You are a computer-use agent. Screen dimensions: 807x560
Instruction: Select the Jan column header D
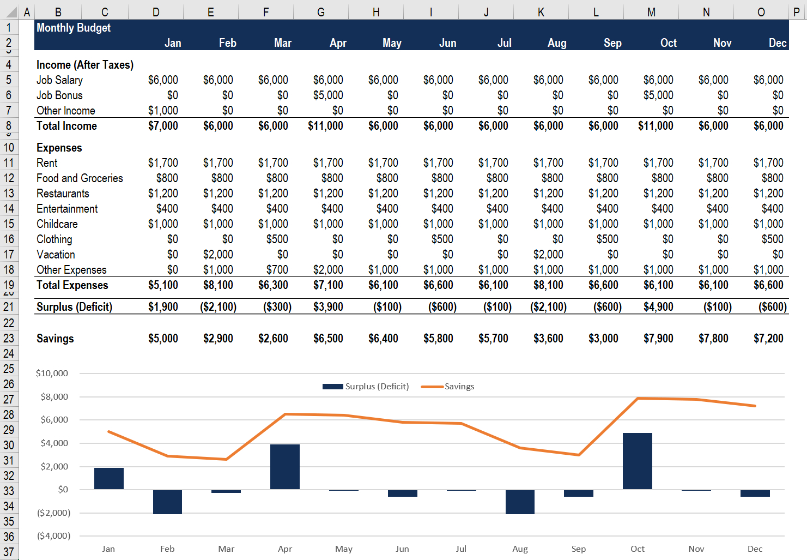[x=155, y=11]
